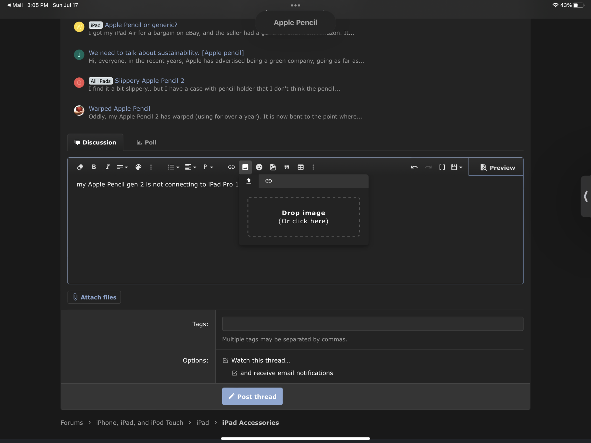This screenshot has width=591, height=443.
Task: Click the eraser remove-formatting icon
Action: pos(80,167)
